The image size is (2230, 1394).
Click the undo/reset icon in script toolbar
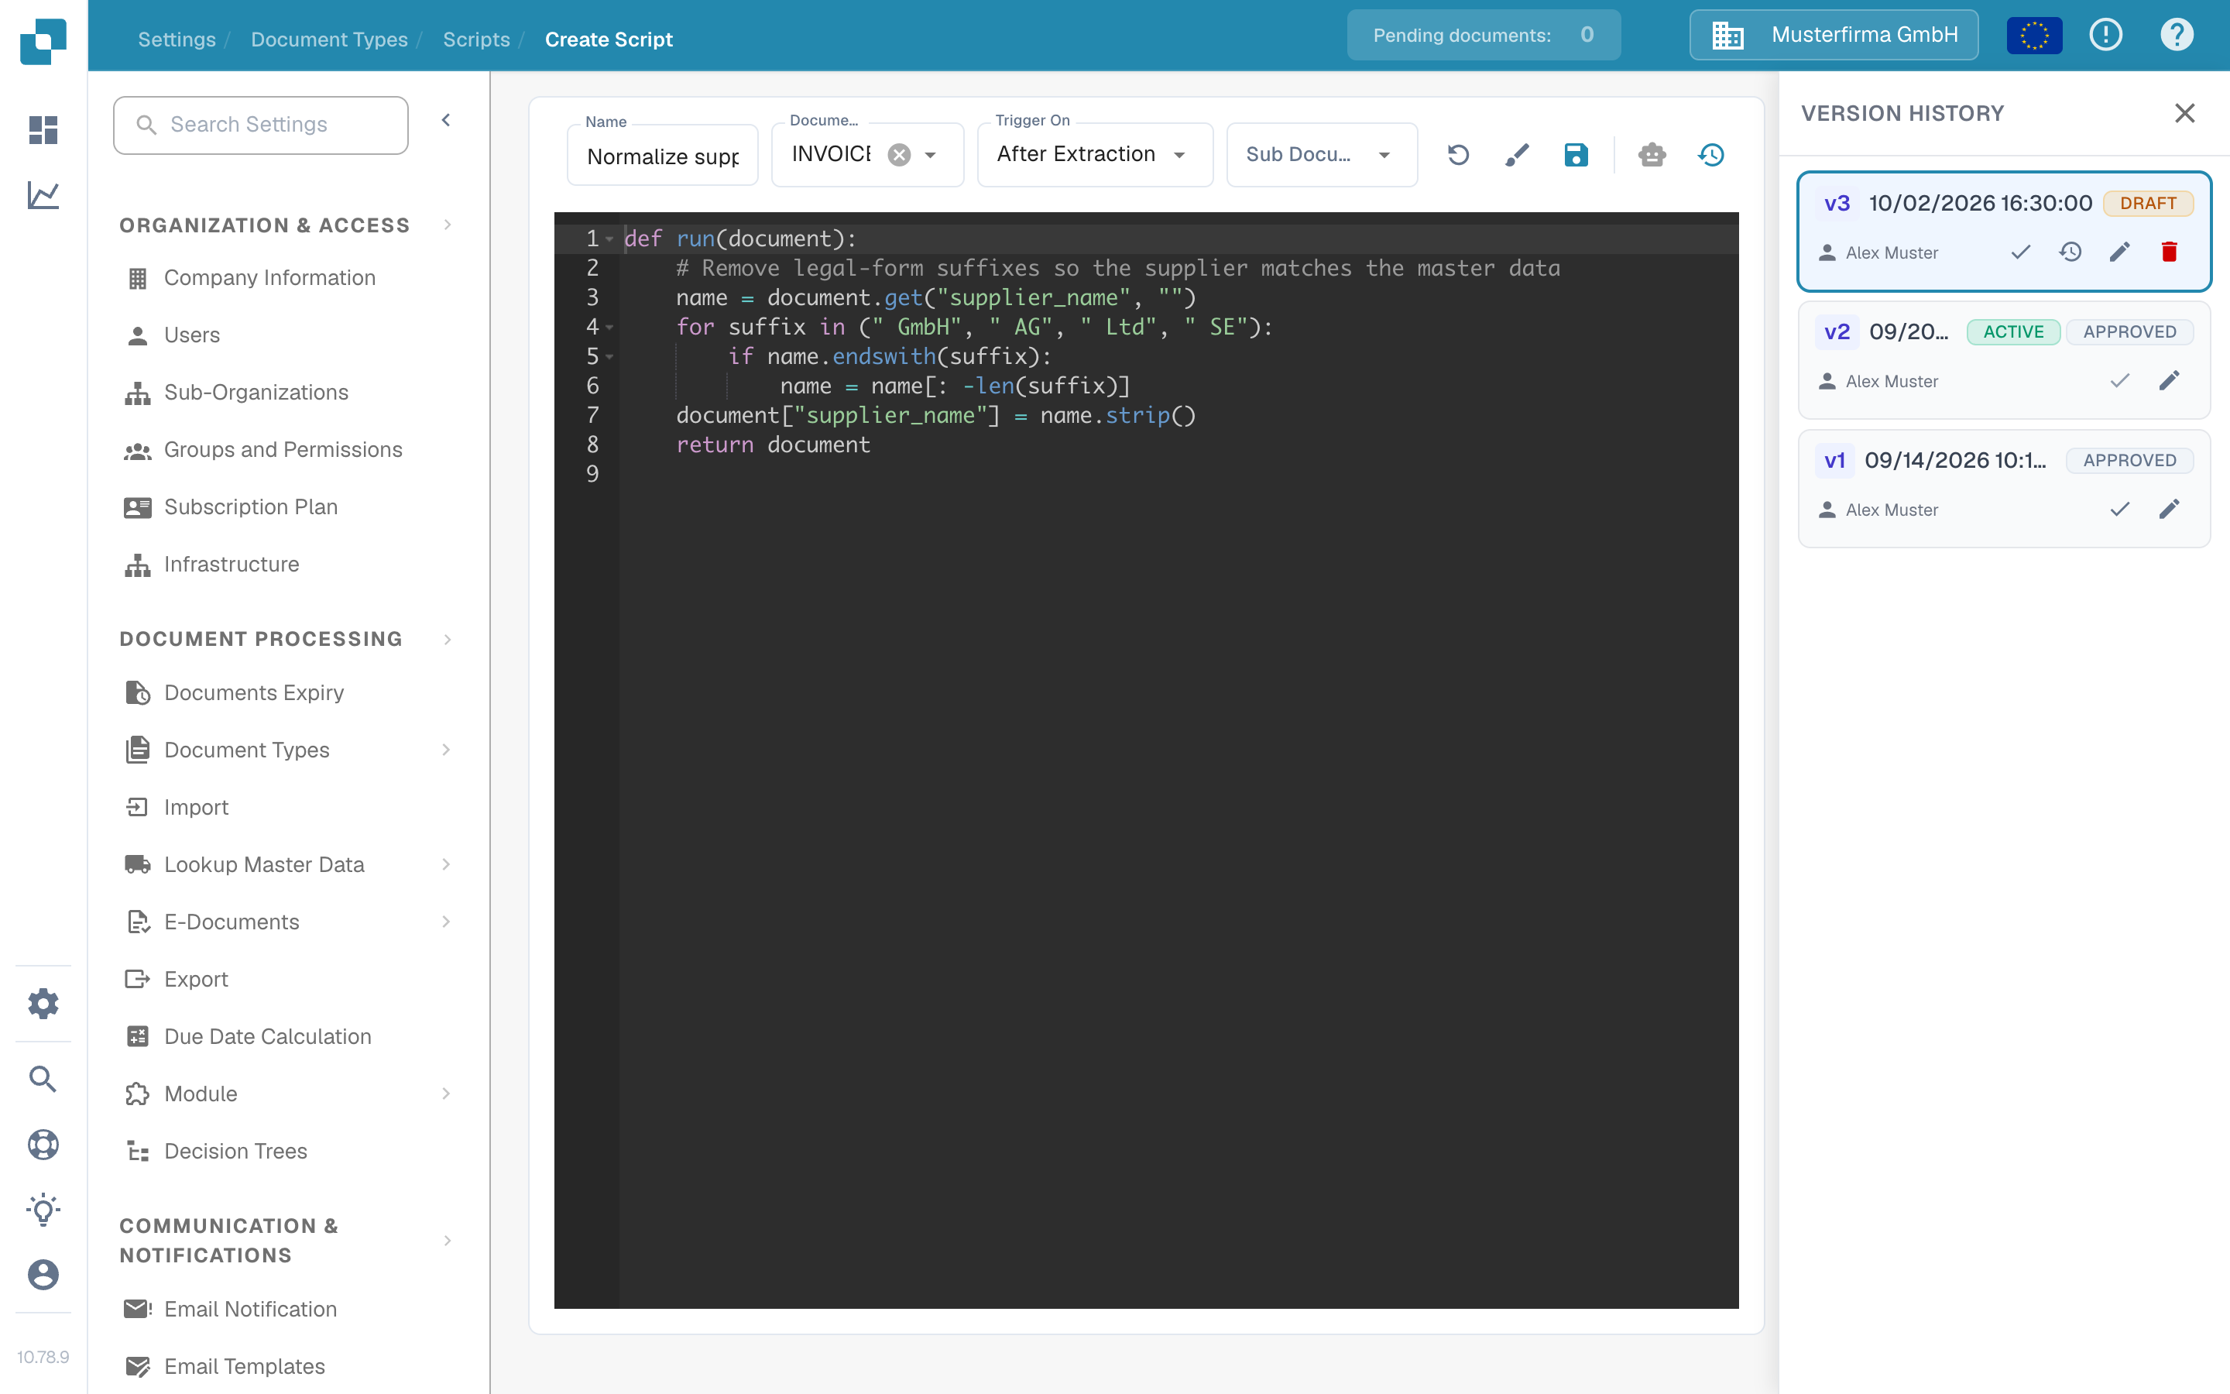tap(1458, 155)
